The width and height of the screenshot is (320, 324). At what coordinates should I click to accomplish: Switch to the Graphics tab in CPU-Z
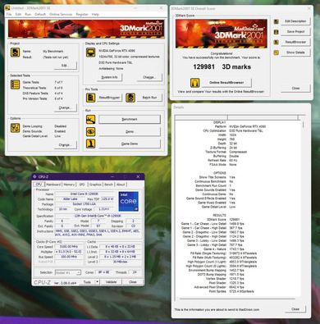(95, 185)
